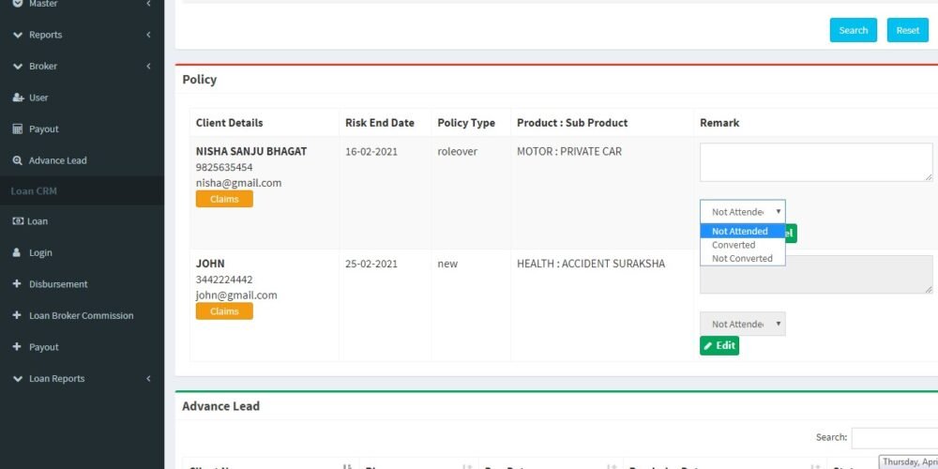The height and width of the screenshot is (469, 938).
Task: Click the User icon in sidebar
Action: pos(18,98)
